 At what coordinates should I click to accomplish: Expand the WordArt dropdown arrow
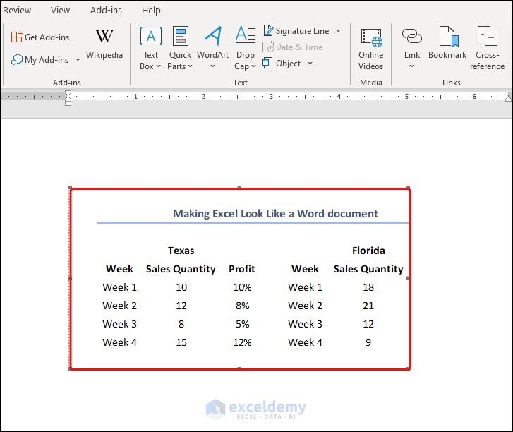[212, 66]
